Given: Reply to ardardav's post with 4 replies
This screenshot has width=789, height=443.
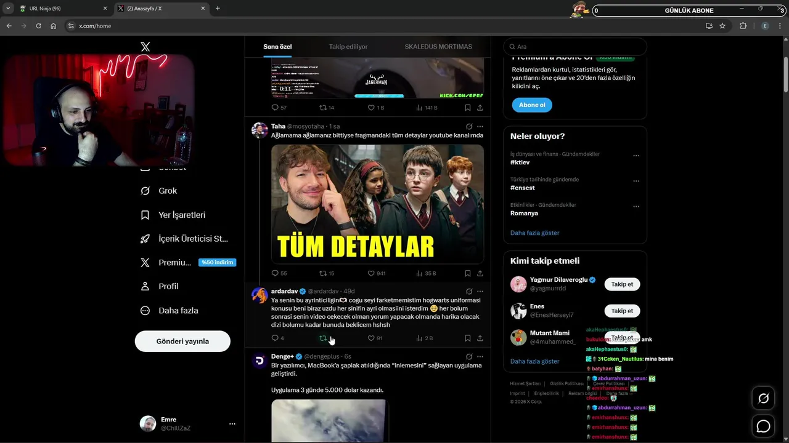Looking at the screenshot, I should click(277, 338).
